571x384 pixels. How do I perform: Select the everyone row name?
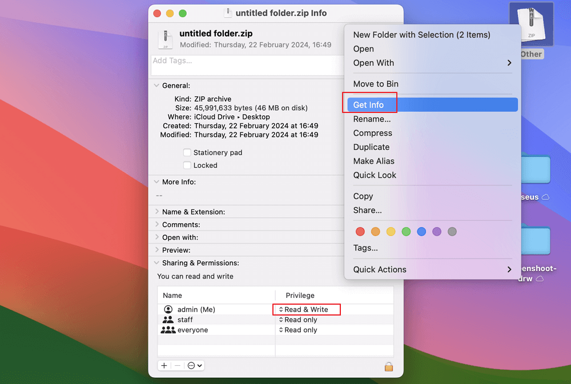[192, 330]
